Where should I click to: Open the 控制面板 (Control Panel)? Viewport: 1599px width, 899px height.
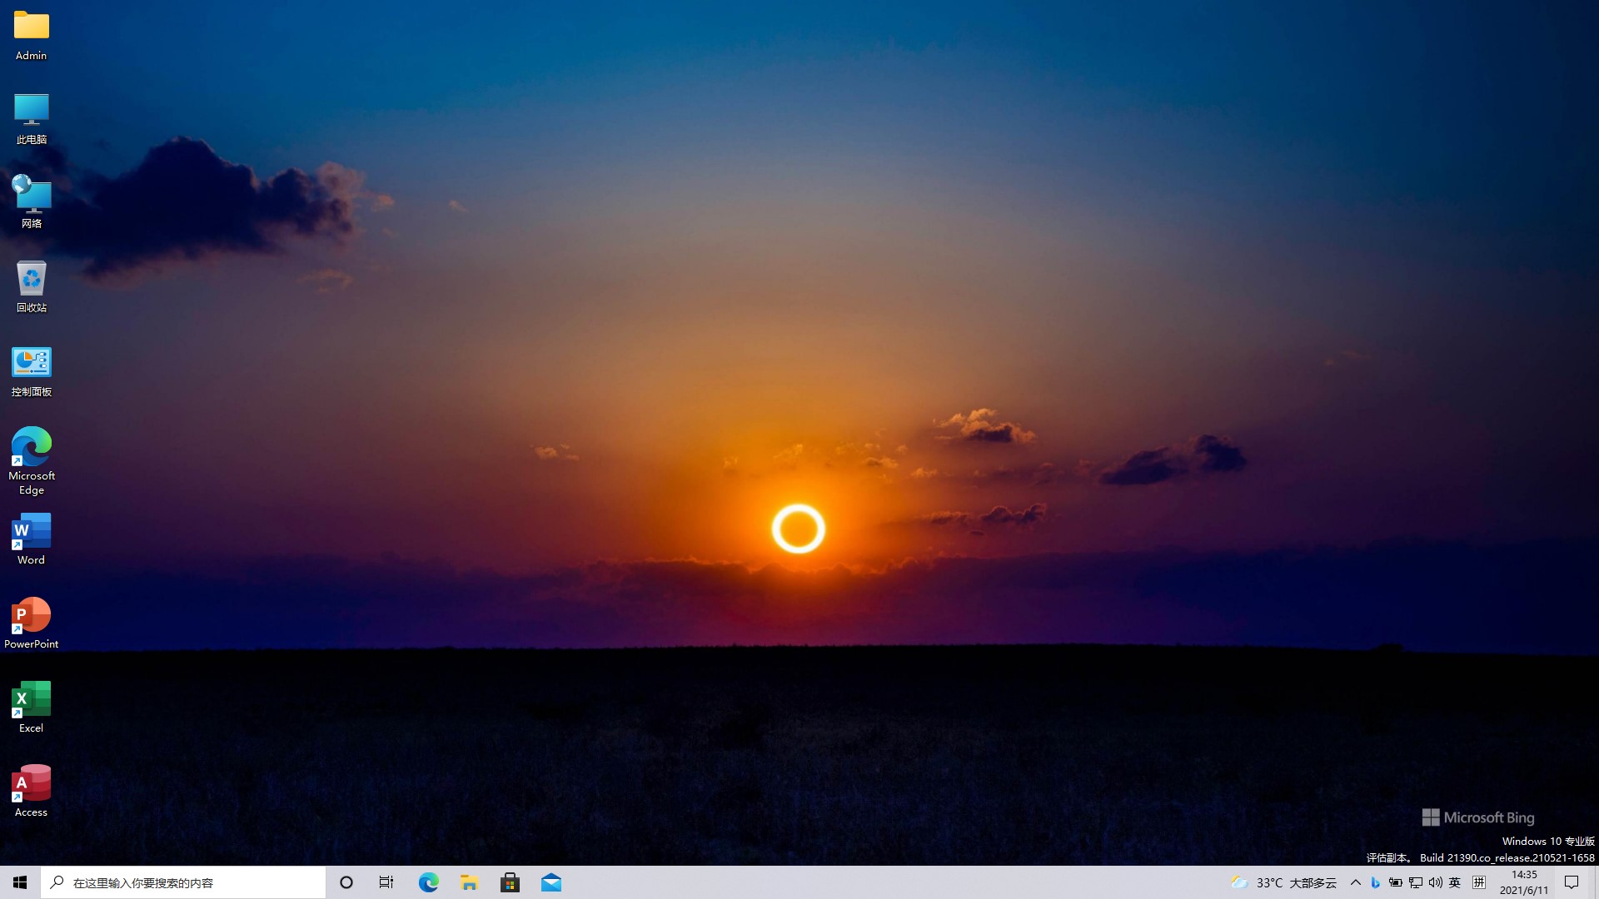click(31, 363)
